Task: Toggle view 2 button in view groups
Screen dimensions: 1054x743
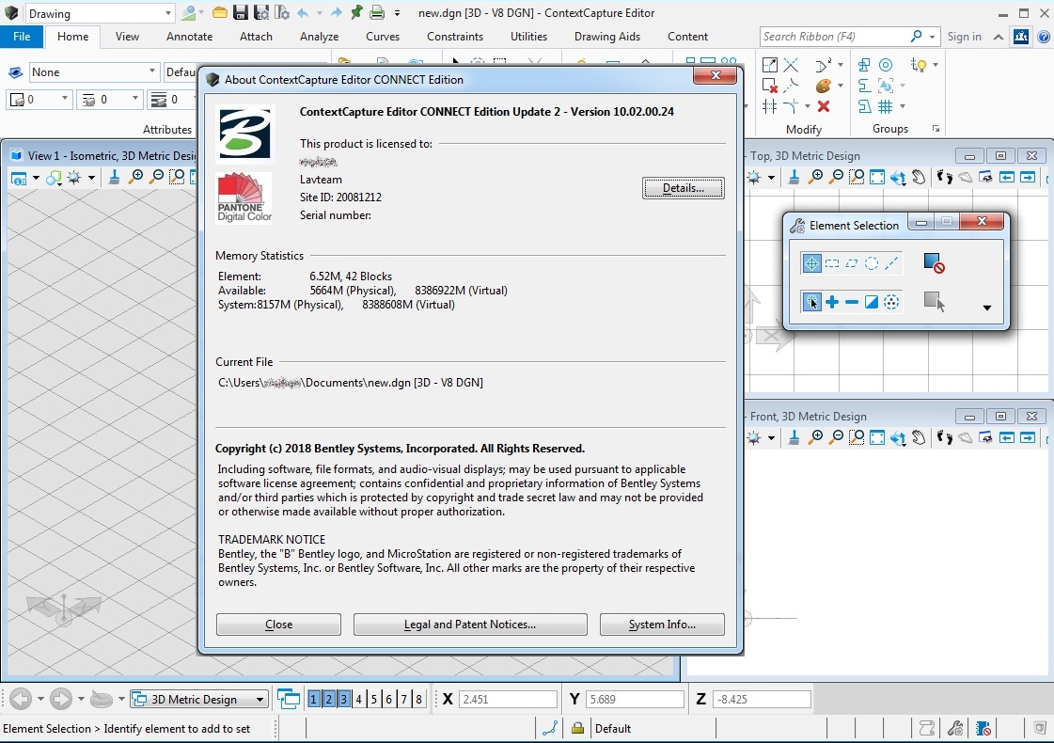Action: pos(329,700)
